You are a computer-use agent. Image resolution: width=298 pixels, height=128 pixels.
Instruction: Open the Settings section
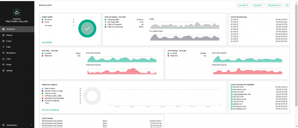17,71
